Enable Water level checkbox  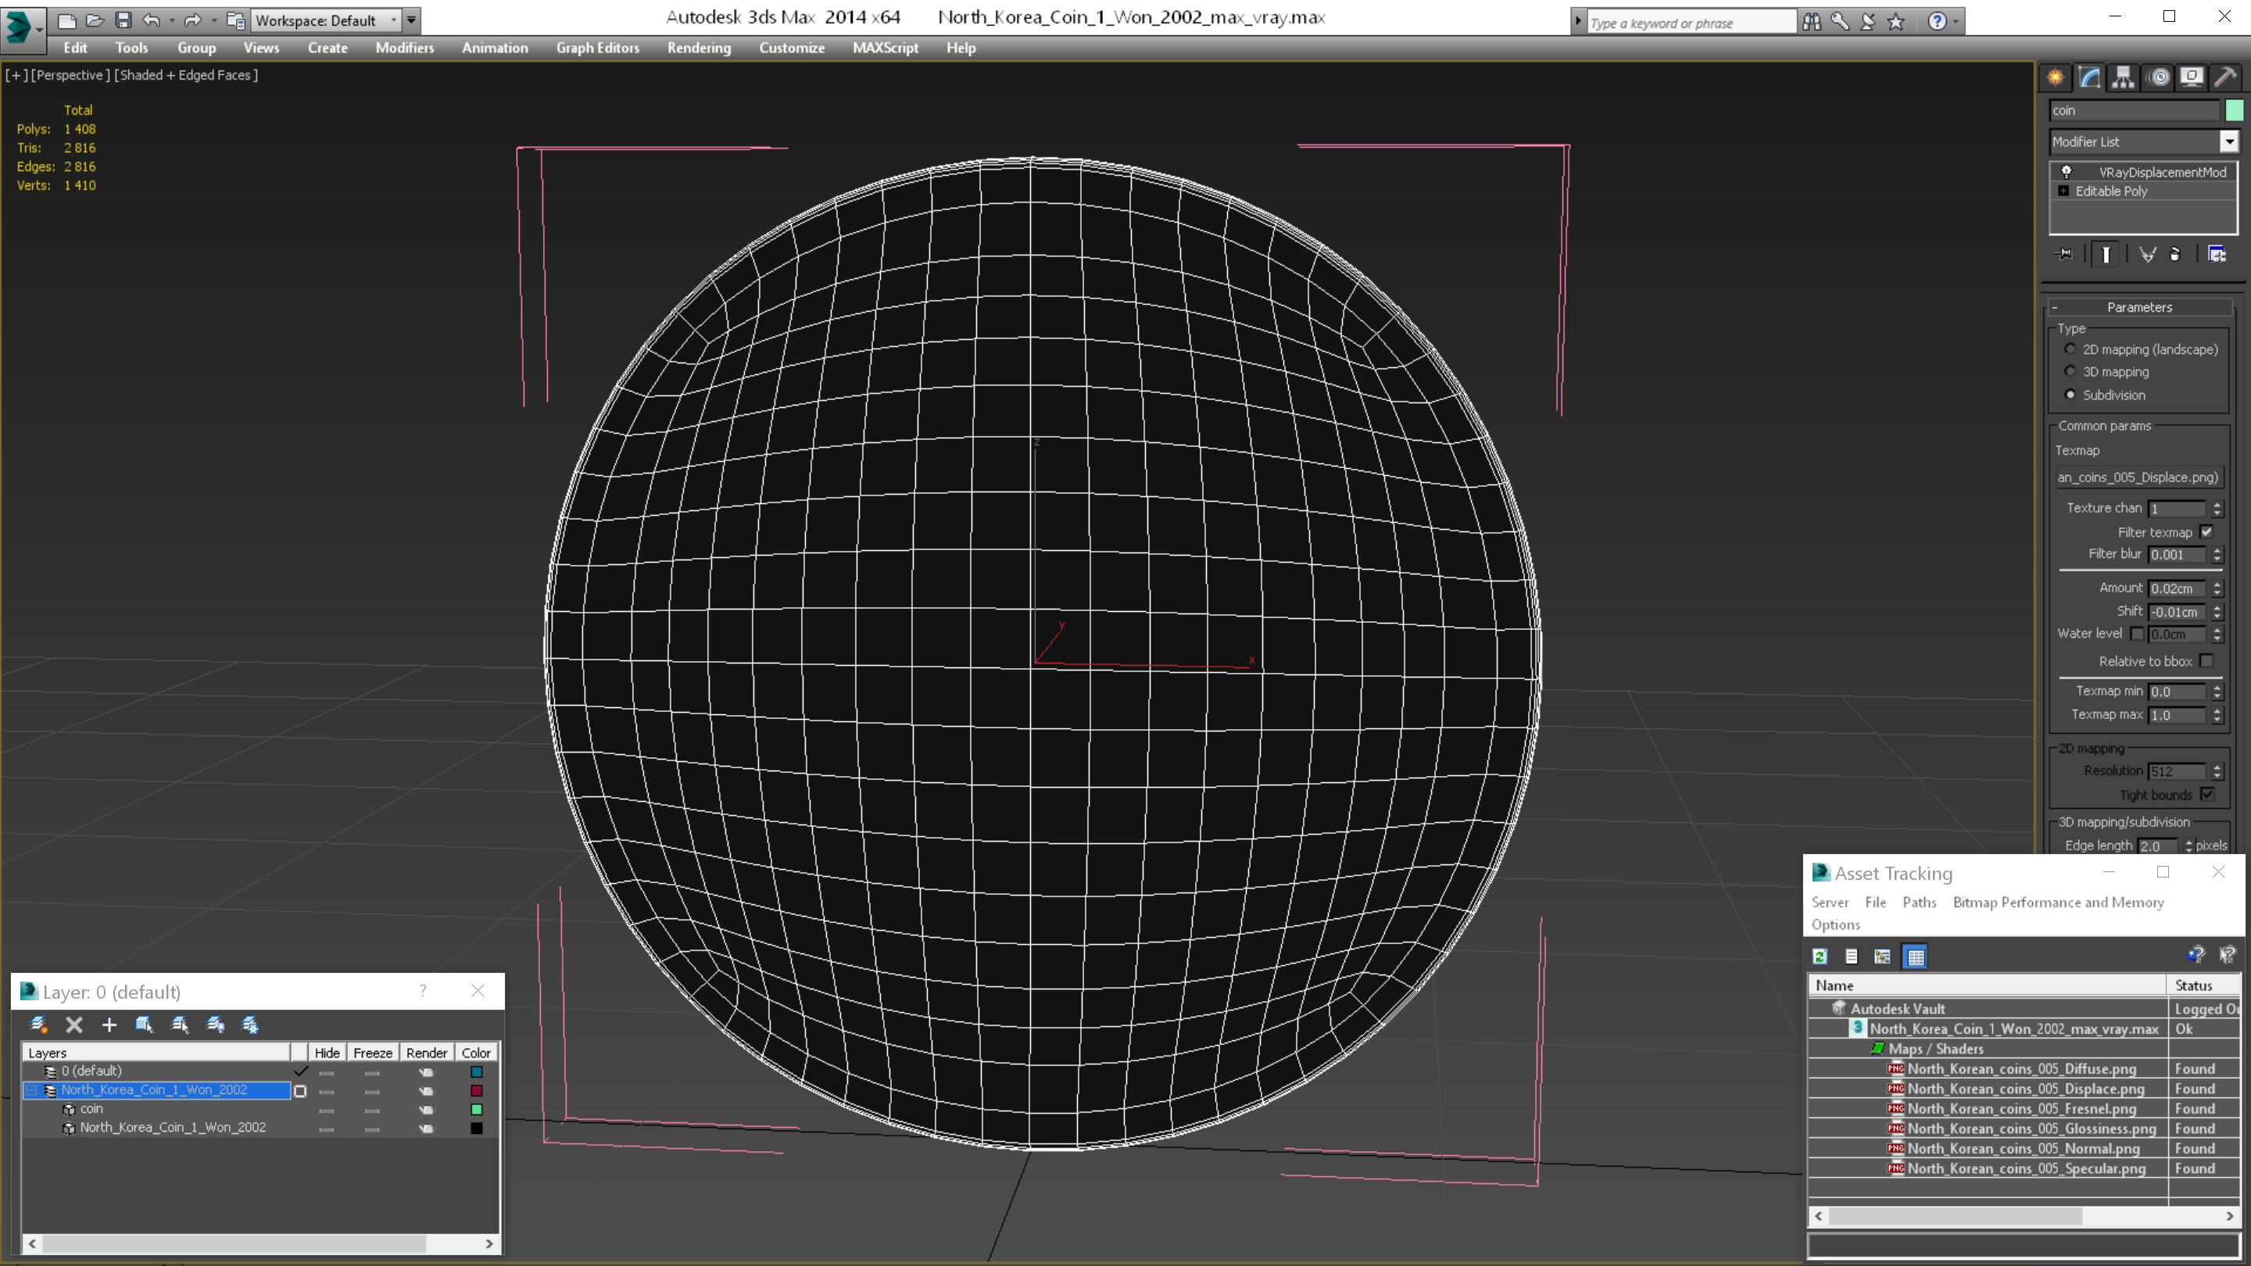[2137, 634]
